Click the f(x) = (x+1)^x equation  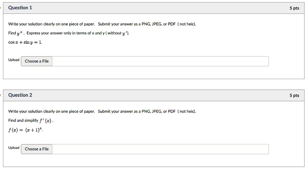point(26,130)
